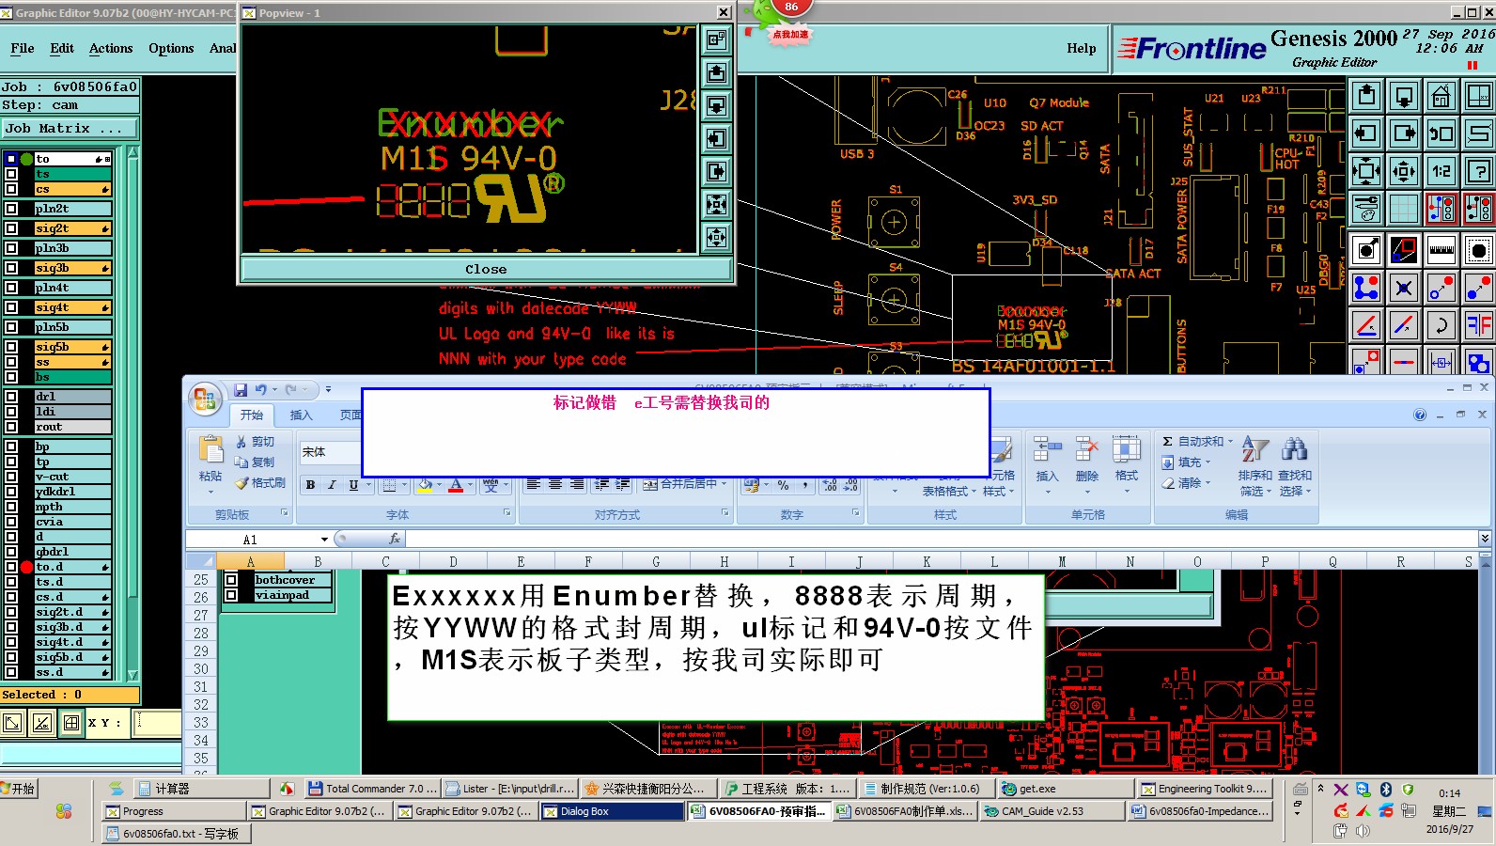
Task: Click the pan down arrow icon in Genesis toolbar
Action: [1404, 95]
